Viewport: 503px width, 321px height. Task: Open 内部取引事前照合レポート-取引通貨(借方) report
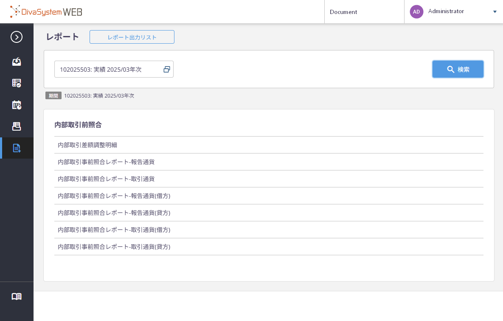tap(269, 230)
